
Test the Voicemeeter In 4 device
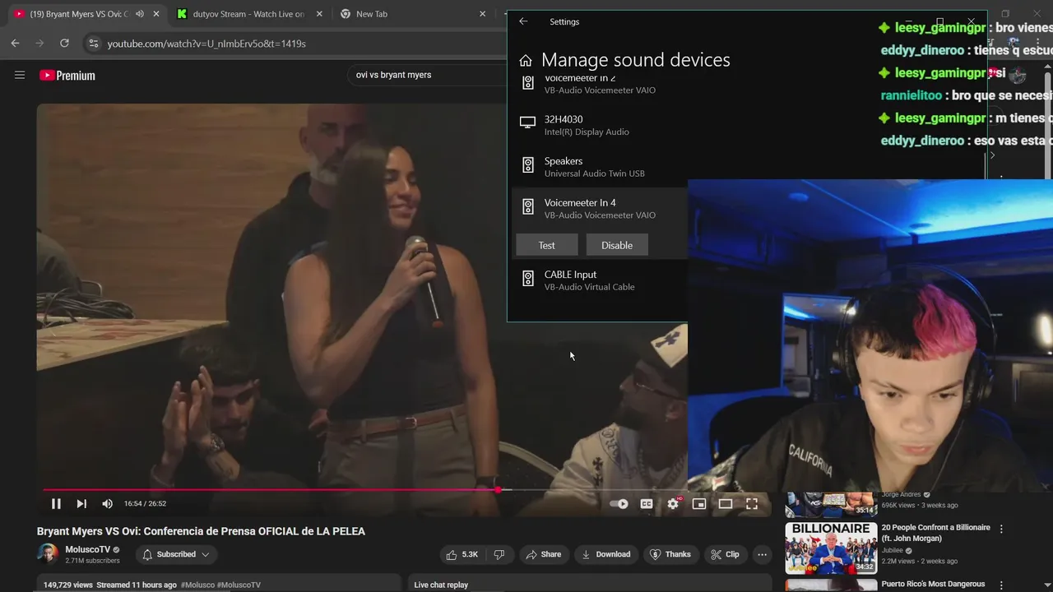(x=546, y=245)
